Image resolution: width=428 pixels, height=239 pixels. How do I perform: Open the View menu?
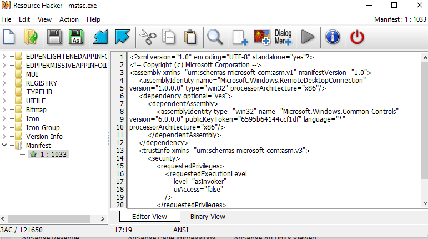(x=44, y=19)
